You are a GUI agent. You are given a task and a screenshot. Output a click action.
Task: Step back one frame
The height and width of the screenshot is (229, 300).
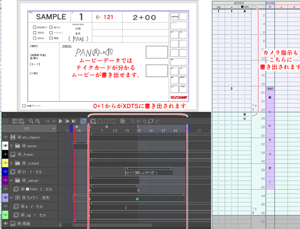[x=54, y=121]
